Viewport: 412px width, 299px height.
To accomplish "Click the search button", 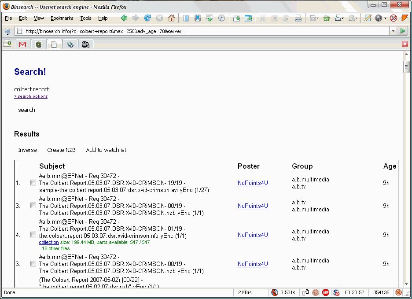I will (26, 110).
